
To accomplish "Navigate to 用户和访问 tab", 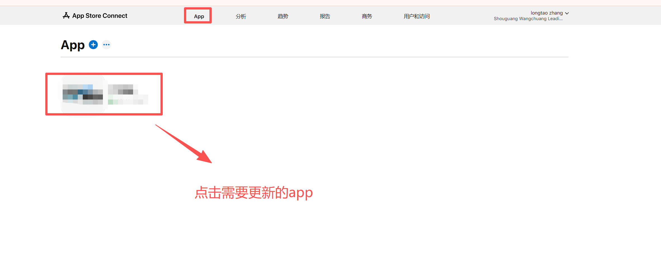I will [417, 16].
